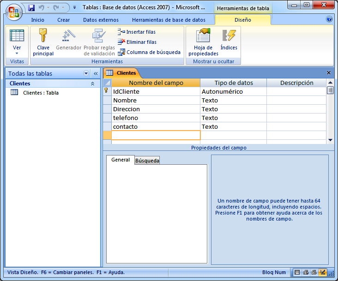Click the Tipo de datos column header
Image resolution: width=338 pixels, height=281 pixels.
point(234,83)
